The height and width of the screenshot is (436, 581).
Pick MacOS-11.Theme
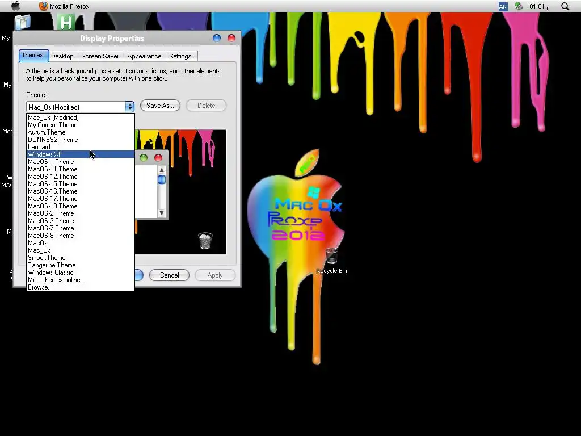pyautogui.click(x=81, y=169)
